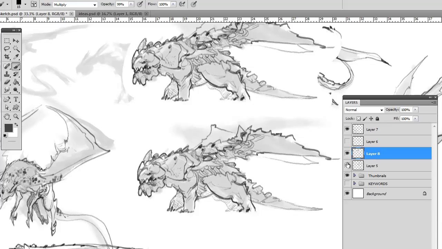Pick the Clone Stamp tool
This screenshot has height=249, width=442.
point(7,74)
